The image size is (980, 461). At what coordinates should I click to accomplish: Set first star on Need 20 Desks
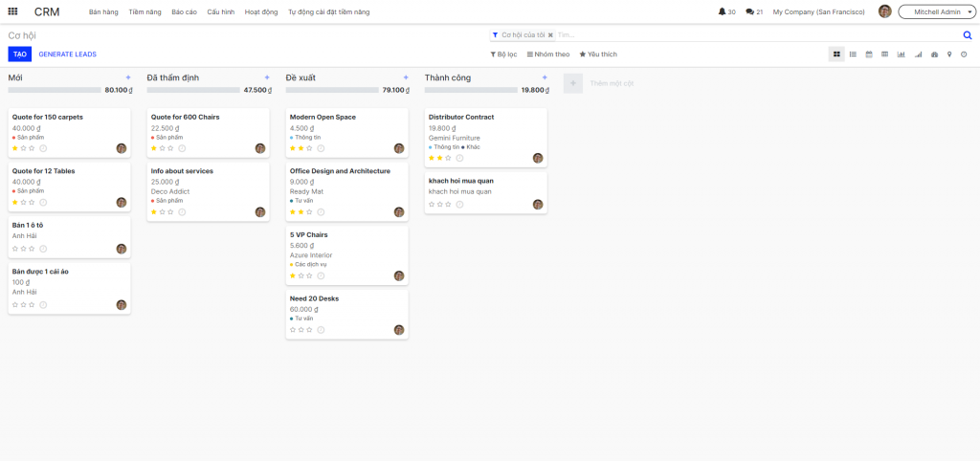pyautogui.click(x=293, y=329)
